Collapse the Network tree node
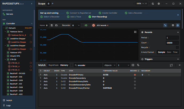The image size is (184, 109). (x=4, y=28)
